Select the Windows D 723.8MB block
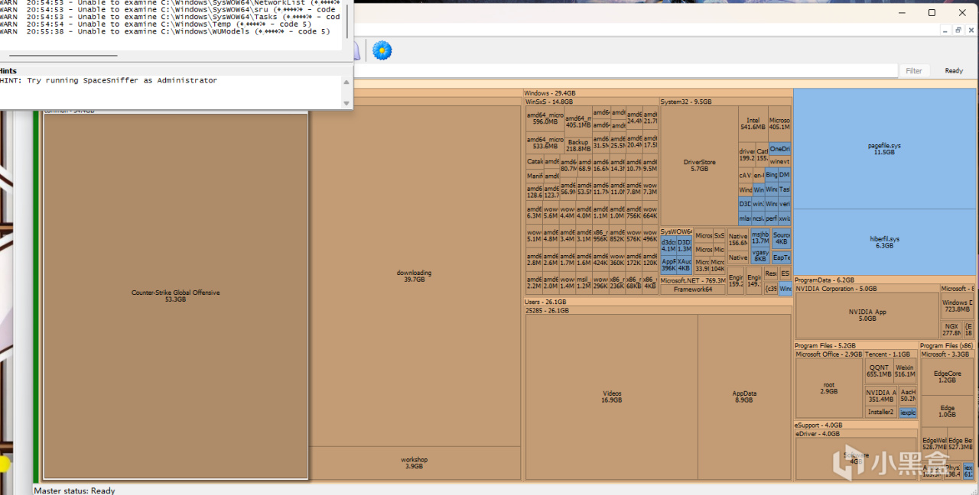The image size is (979, 495). 958,306
